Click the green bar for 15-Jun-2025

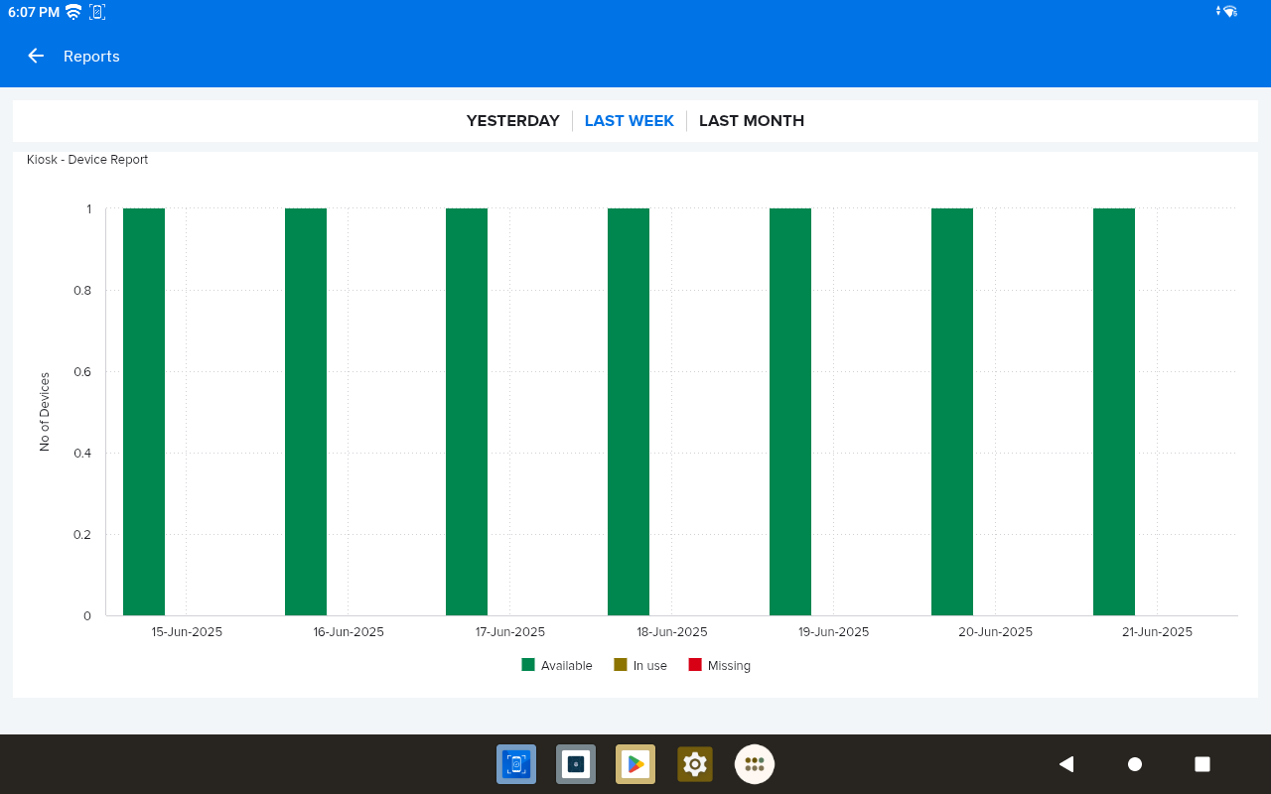click(x=144, y=412)
